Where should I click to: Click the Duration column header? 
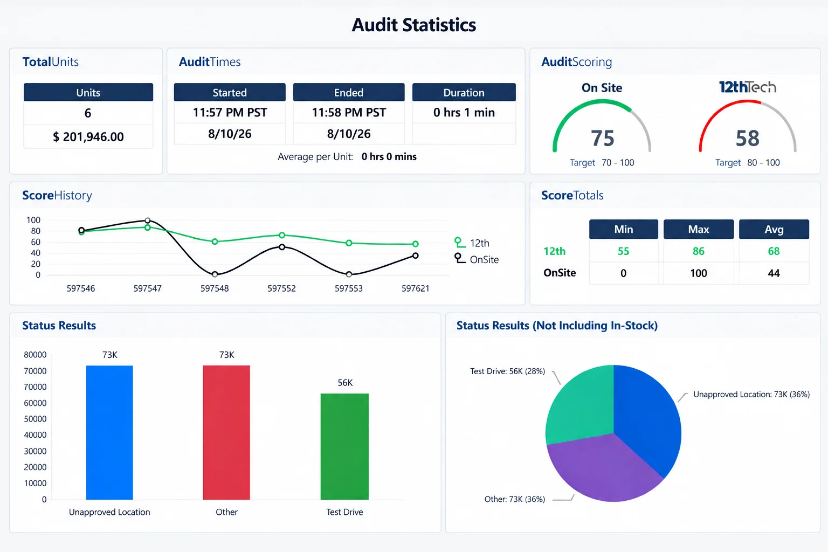point(464,92)
